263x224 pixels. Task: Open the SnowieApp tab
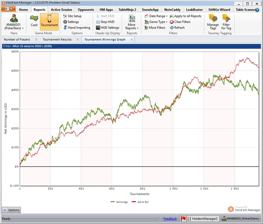point(150,9)
